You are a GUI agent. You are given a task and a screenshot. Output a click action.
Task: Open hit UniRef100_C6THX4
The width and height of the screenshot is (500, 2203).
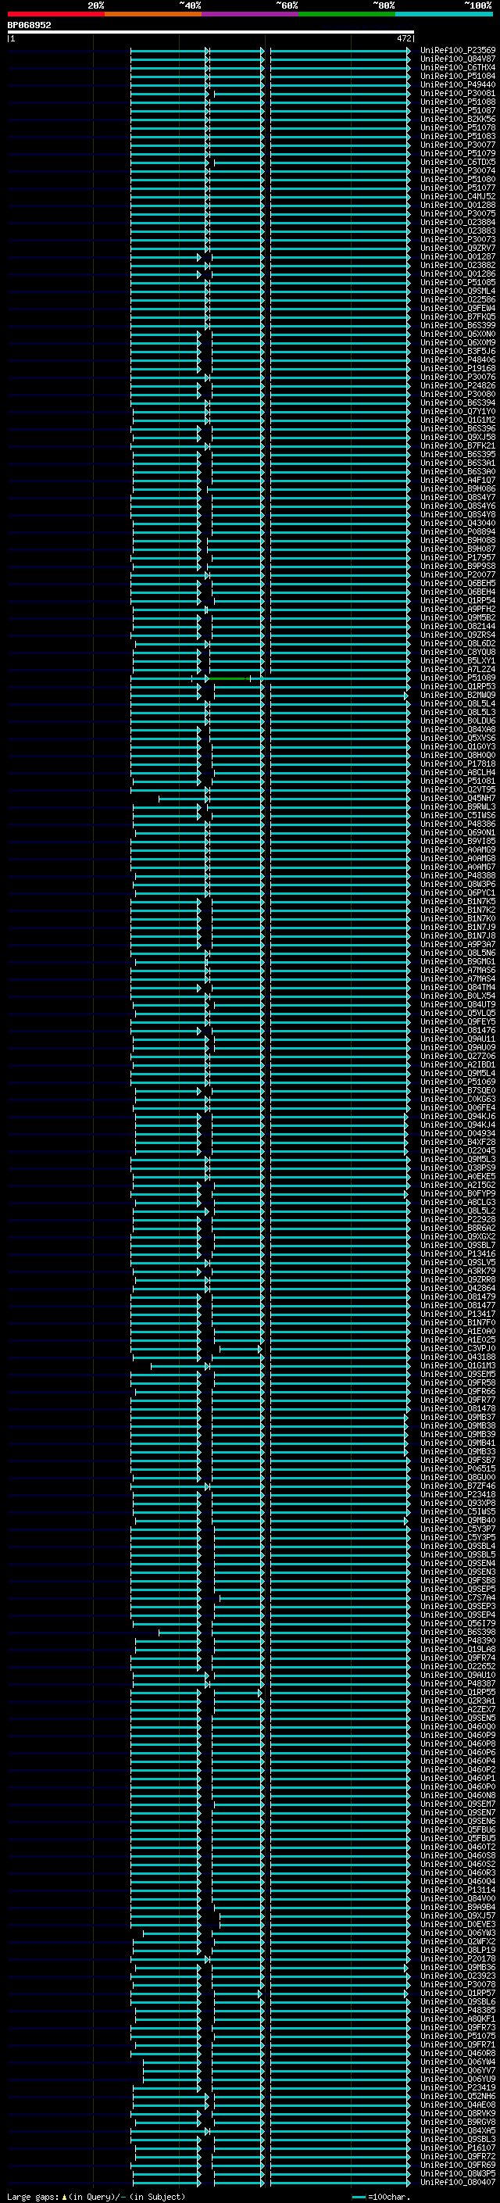pos(458,67)
